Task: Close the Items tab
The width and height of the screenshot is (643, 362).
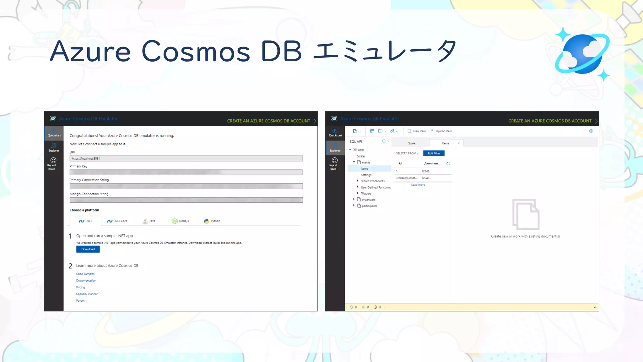Action: [459, 143]
